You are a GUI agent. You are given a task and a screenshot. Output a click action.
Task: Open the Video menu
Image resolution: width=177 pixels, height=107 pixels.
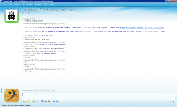17,4
